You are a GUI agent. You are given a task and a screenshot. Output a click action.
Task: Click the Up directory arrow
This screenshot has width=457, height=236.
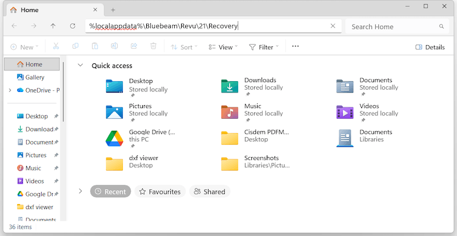pyautogui.click(x=53, y=26)
